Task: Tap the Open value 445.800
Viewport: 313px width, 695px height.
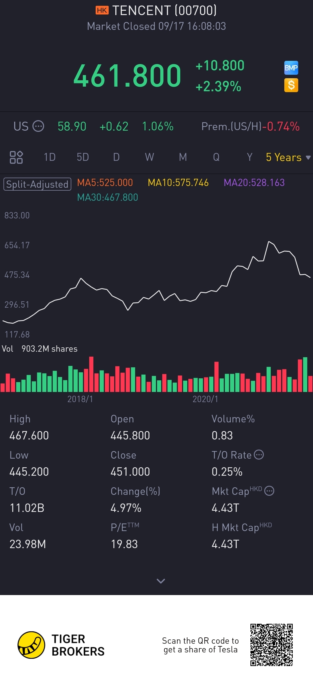Action: tap(130, 435)
